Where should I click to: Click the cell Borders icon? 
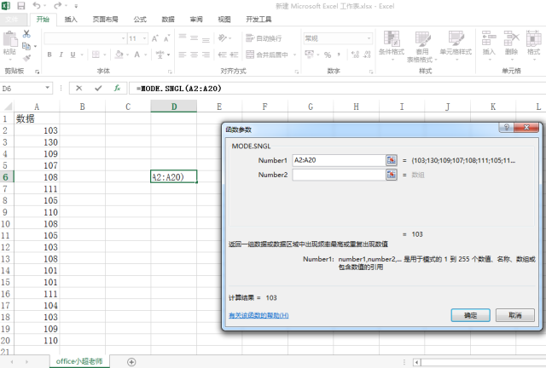tap(96, 55)
